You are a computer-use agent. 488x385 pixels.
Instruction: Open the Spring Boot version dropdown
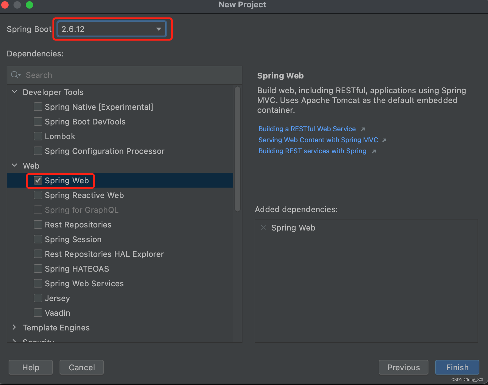pos(112,29)
